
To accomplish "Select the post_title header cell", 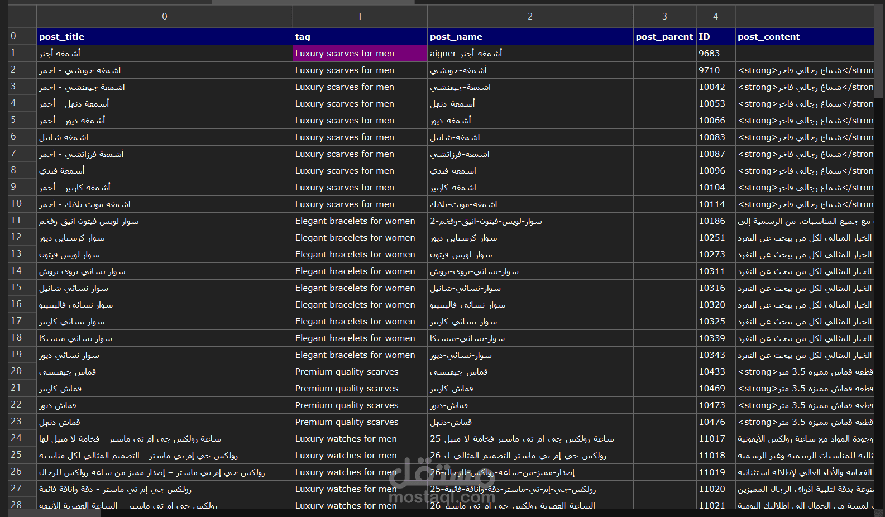I will click(165, 37).
